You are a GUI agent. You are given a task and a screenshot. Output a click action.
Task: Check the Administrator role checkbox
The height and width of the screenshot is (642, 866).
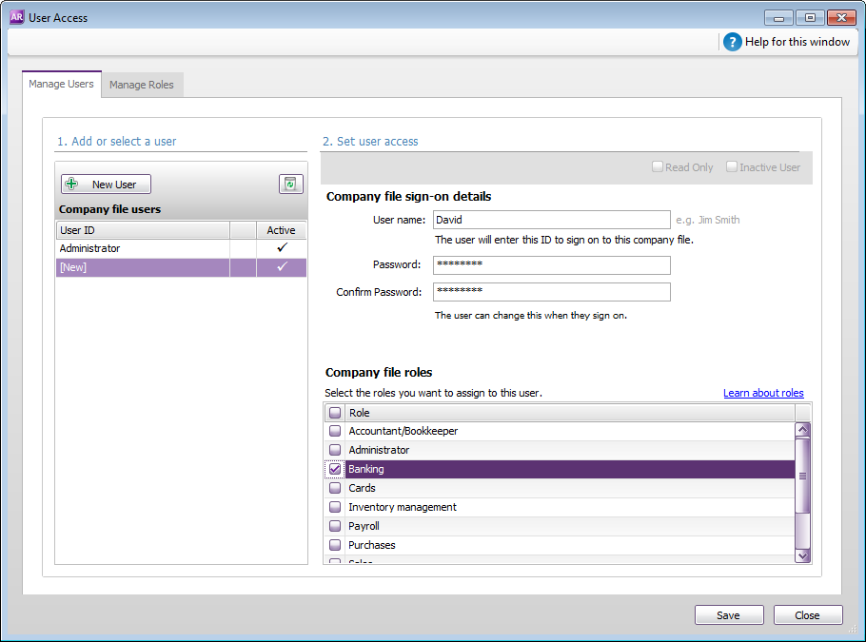pyautogui.click(x=335, y=450)
